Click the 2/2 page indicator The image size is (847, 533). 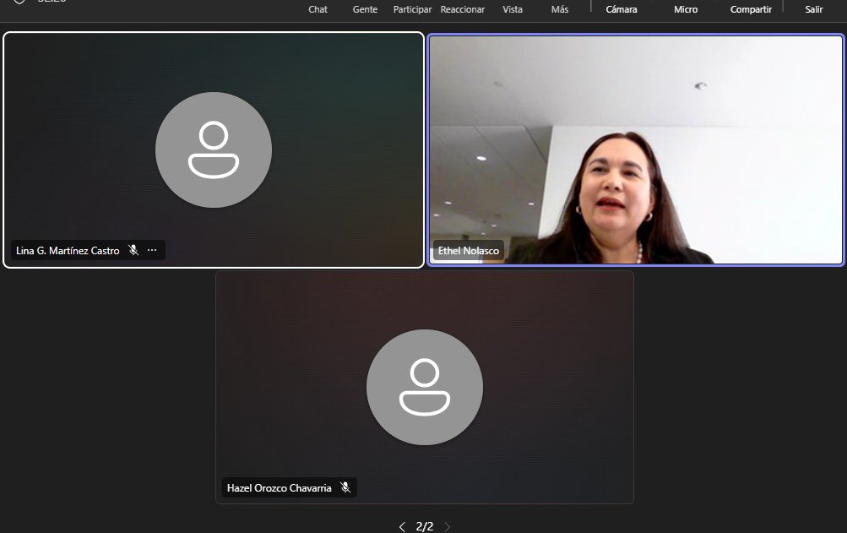click(425, 526)
